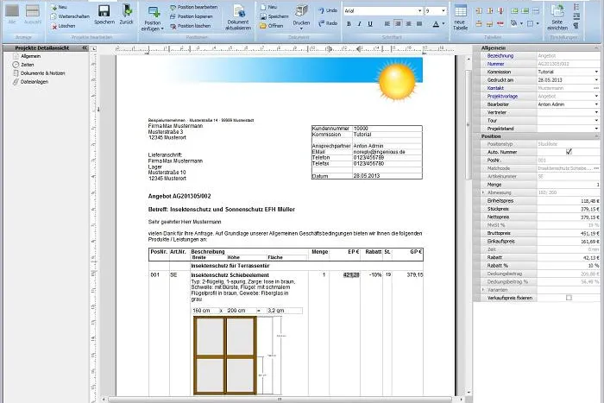
Task: Click the Dokument aktualisieren icon
Action: 238,11
